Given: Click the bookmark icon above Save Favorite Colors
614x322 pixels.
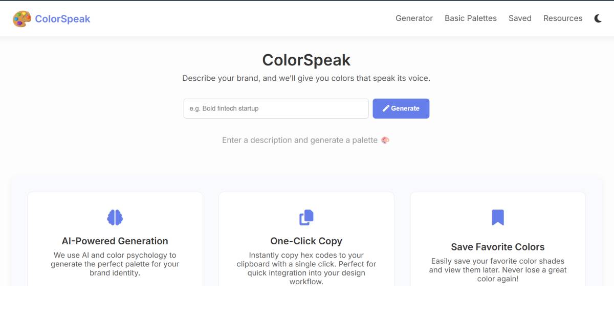Looking at the screenshot, I should point(497,217).
